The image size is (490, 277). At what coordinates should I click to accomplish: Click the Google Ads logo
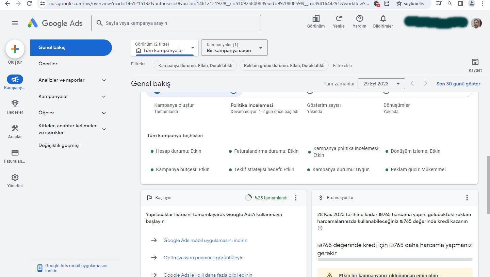click(x=55, y=23)
